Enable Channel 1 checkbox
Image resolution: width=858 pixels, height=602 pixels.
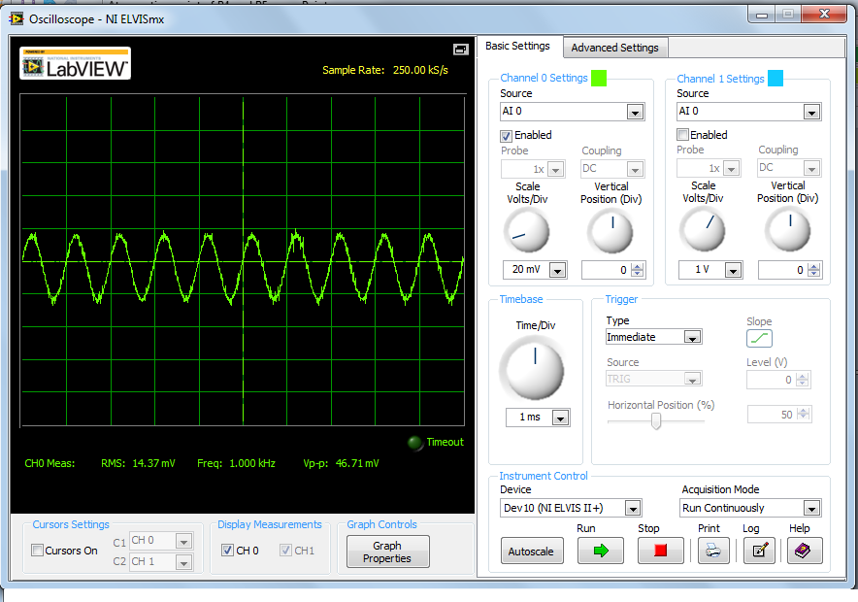coord(682,135)
